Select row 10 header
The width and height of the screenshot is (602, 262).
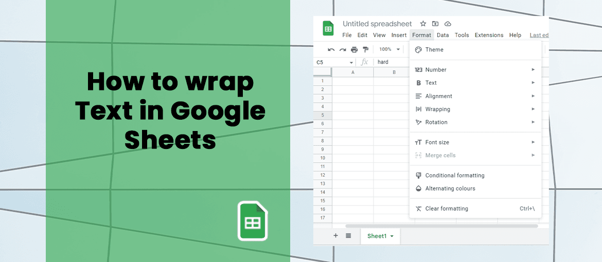[323, 158]
